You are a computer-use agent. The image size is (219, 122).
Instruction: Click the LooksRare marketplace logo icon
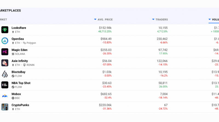(5, 30)
